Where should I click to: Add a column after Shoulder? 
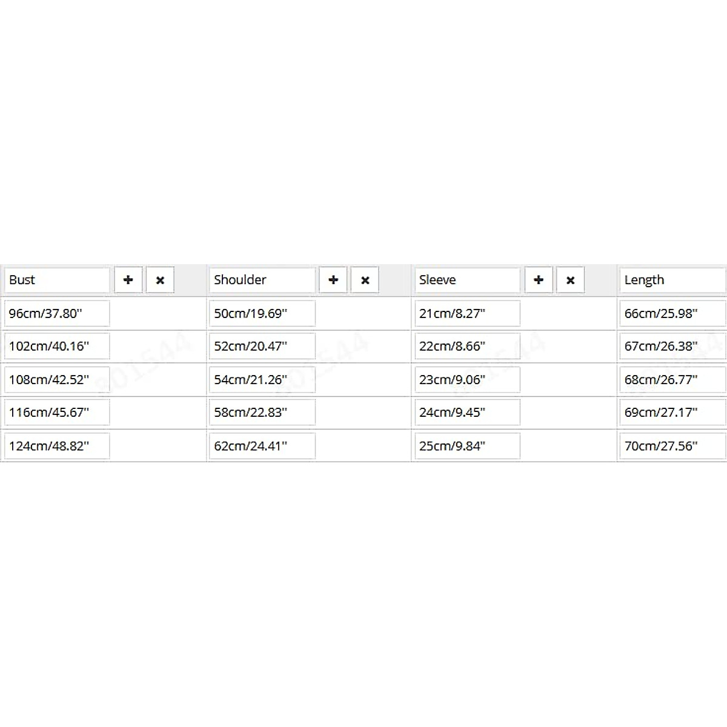pos(333,280)
